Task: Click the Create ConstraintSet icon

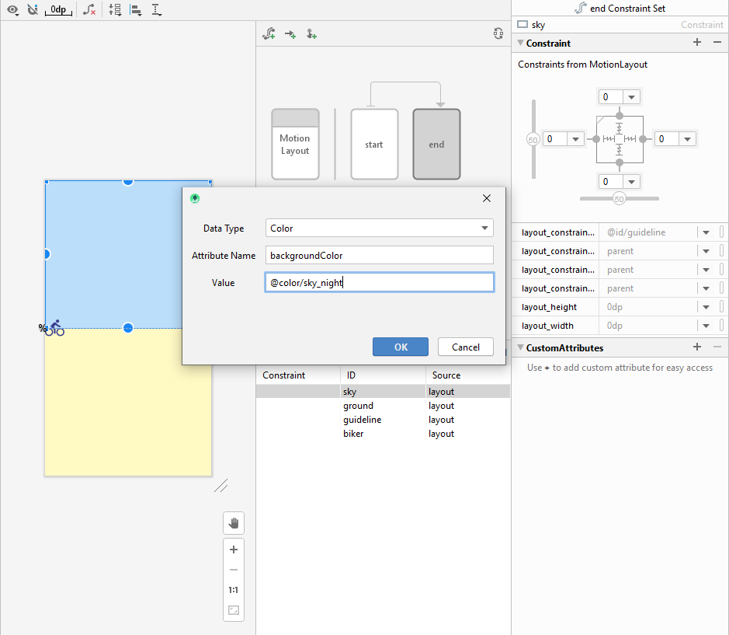Action: 269,34
